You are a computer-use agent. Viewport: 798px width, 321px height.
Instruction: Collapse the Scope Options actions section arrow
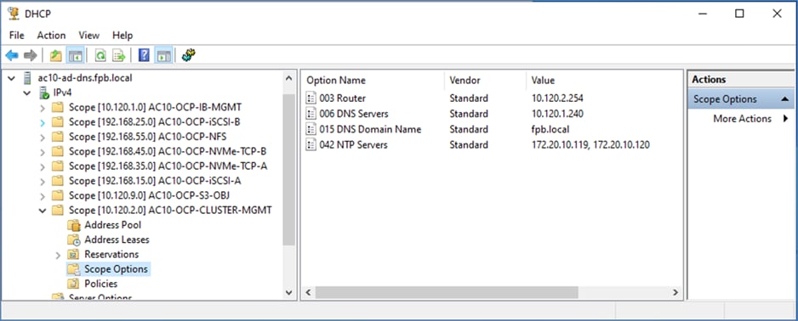click(784, 99)
